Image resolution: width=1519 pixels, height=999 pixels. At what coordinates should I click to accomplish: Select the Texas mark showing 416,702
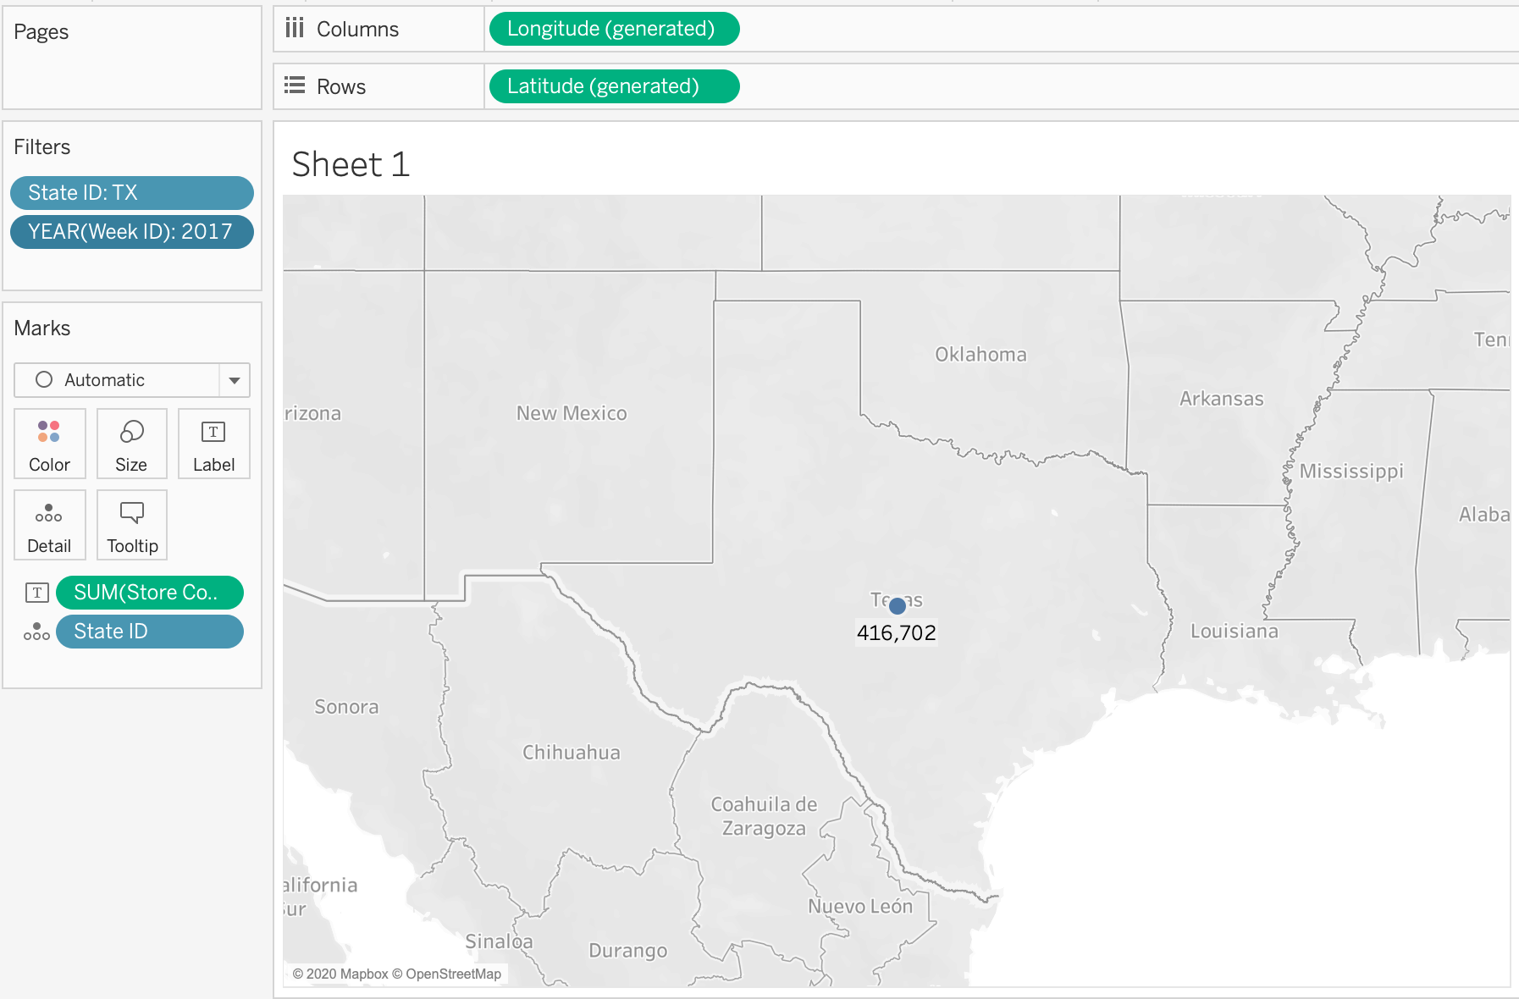pos(897,604)
